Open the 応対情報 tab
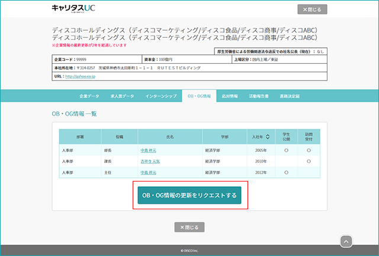The image size is (379, 256). coord(230,96)
